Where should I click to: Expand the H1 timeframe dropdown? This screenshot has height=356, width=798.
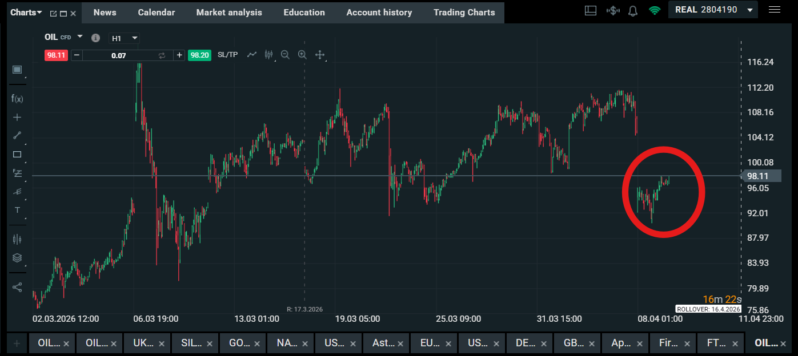click(125, 38)
